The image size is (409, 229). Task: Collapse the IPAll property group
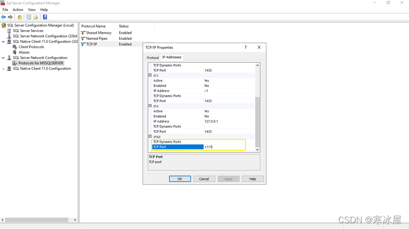pos(150,136)
